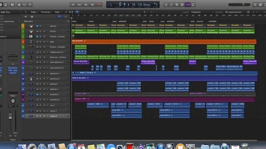Select the coros 1 track name

click(53, 111)
